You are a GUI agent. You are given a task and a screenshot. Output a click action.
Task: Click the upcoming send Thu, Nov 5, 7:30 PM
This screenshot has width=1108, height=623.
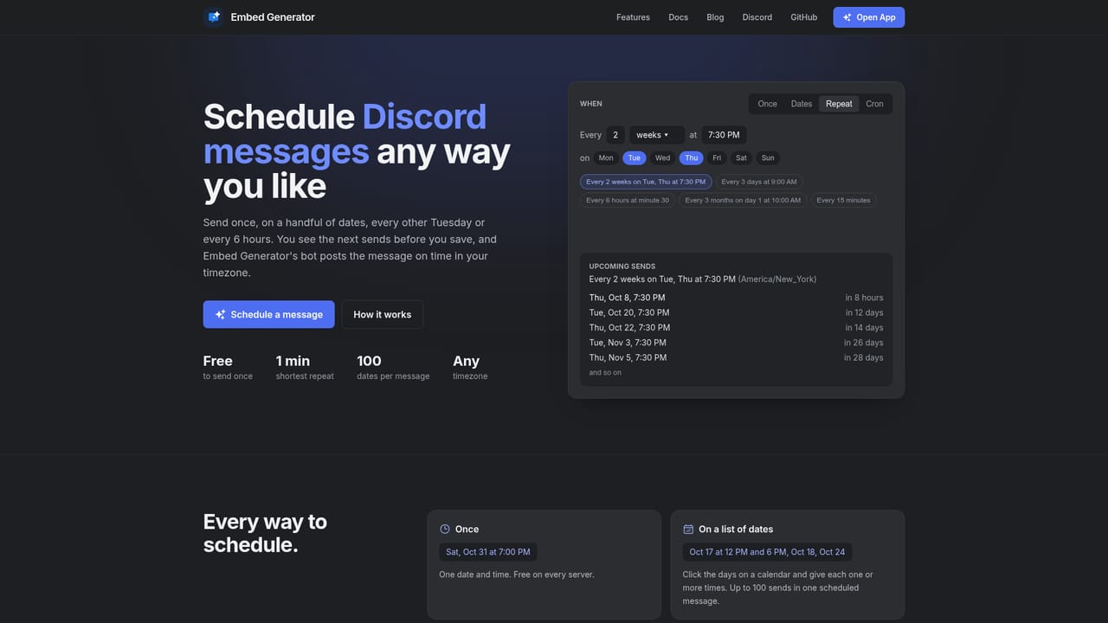pos(628,357)
